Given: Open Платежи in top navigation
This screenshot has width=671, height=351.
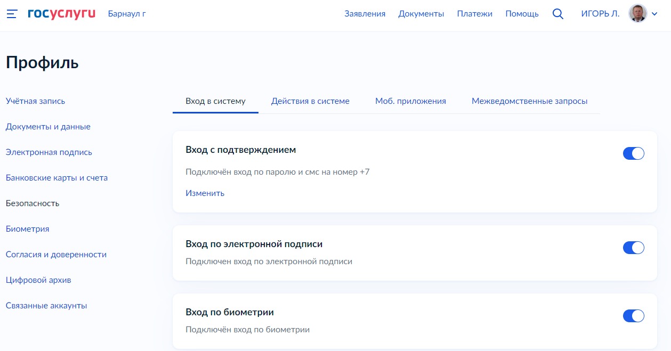Looking at the screenshot, I should click(475, 14).
